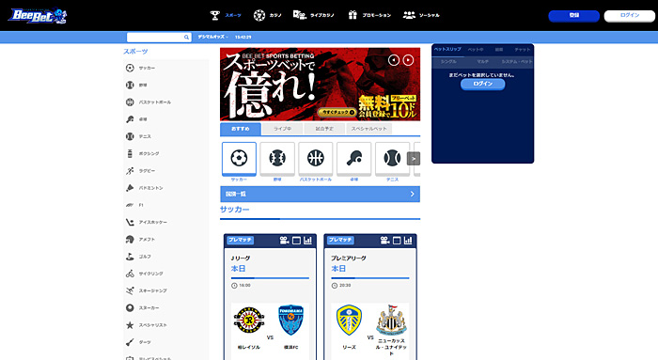
Task: Select the soccer ball category tile
Action: pyautogui.click(x=239, y=159)
